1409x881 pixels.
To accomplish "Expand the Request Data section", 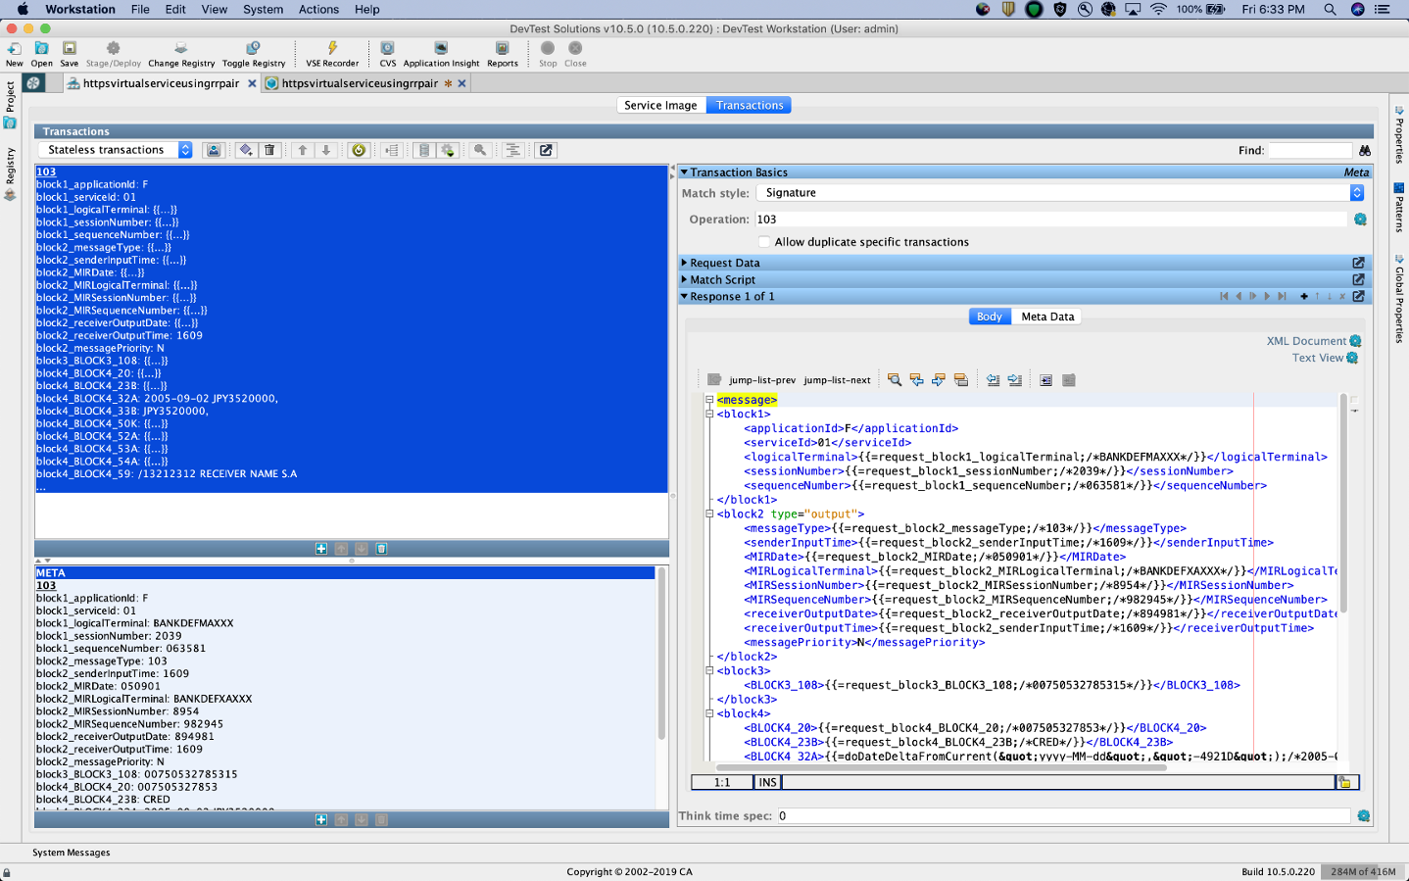I will 684,263.
